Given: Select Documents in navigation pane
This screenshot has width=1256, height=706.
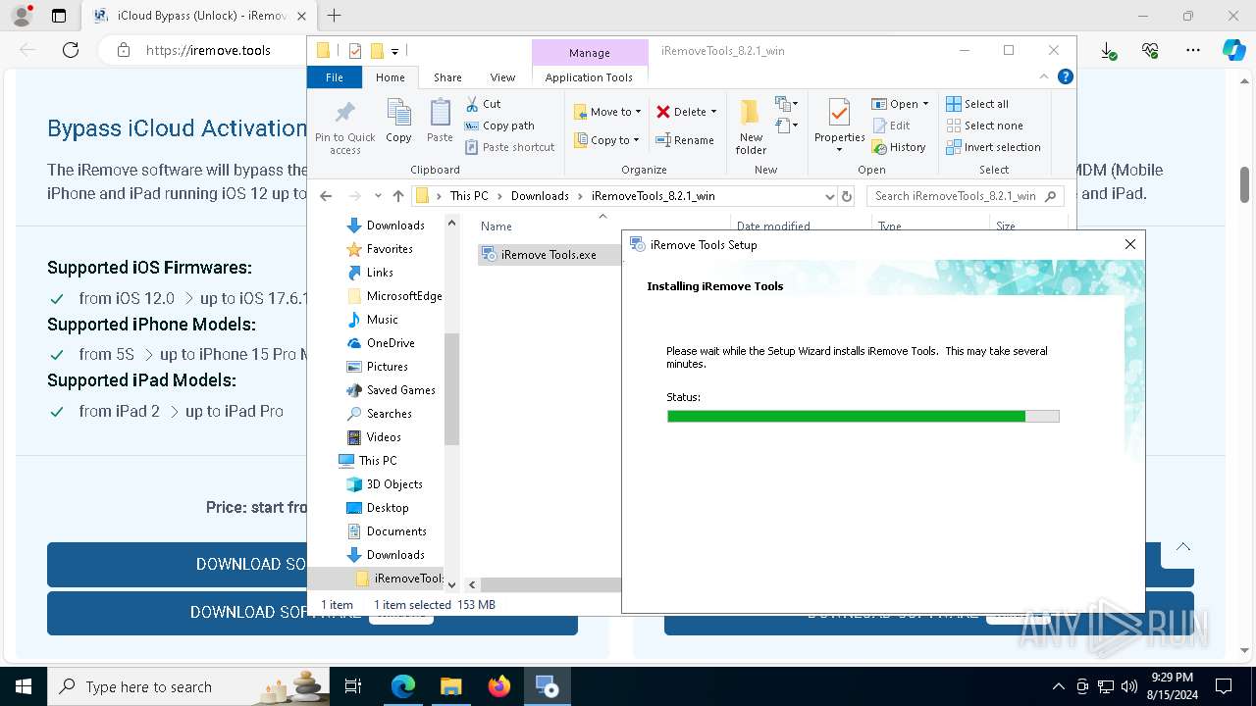Looking at the screenshot, I should click(396, 531).
